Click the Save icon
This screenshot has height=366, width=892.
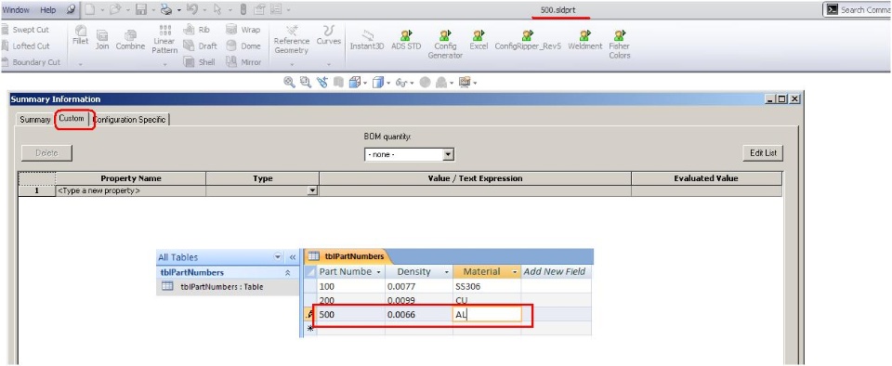[141, 9]
